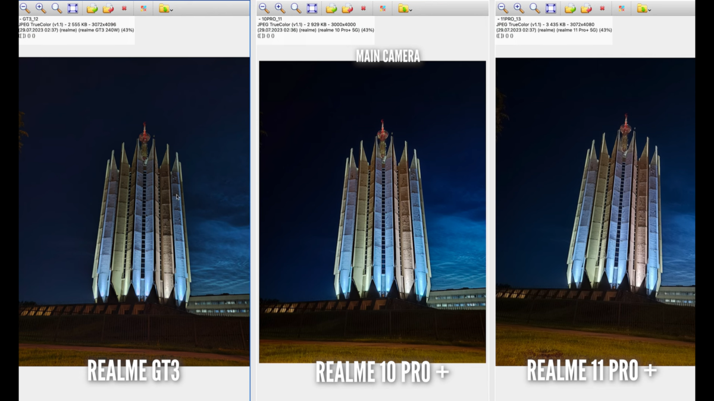Delete the 11PRO_13 file (red X)
This screenshot has width=714, height=401.
point(602,8)
